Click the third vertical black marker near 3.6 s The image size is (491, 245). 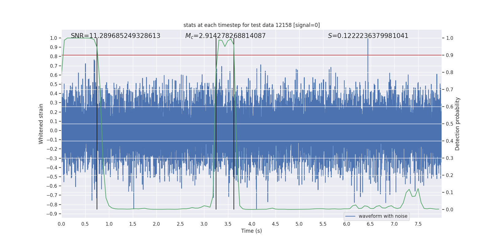tap(234, 123)
